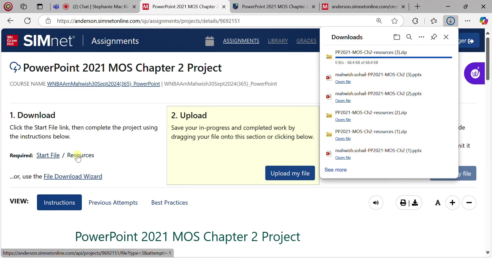Expand 'See more' in the Downloads list
Viewport: 492px width, 258px height.
(x=336, y=170)
